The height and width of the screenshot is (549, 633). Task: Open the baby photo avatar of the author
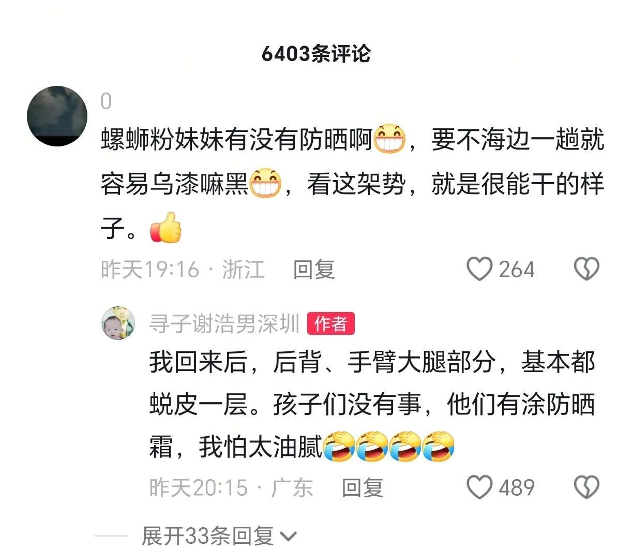(118, 323)
